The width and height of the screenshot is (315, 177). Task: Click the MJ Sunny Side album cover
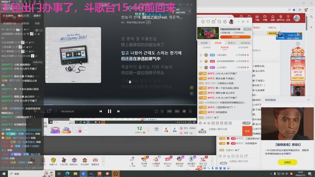tap(73, 55)
